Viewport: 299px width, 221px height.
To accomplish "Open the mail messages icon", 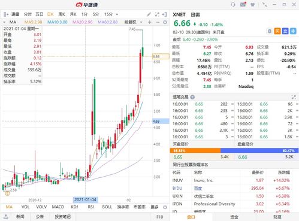I will 243,4.
